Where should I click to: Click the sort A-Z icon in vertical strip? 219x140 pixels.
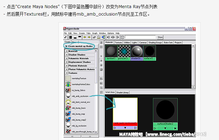(101, 79)
